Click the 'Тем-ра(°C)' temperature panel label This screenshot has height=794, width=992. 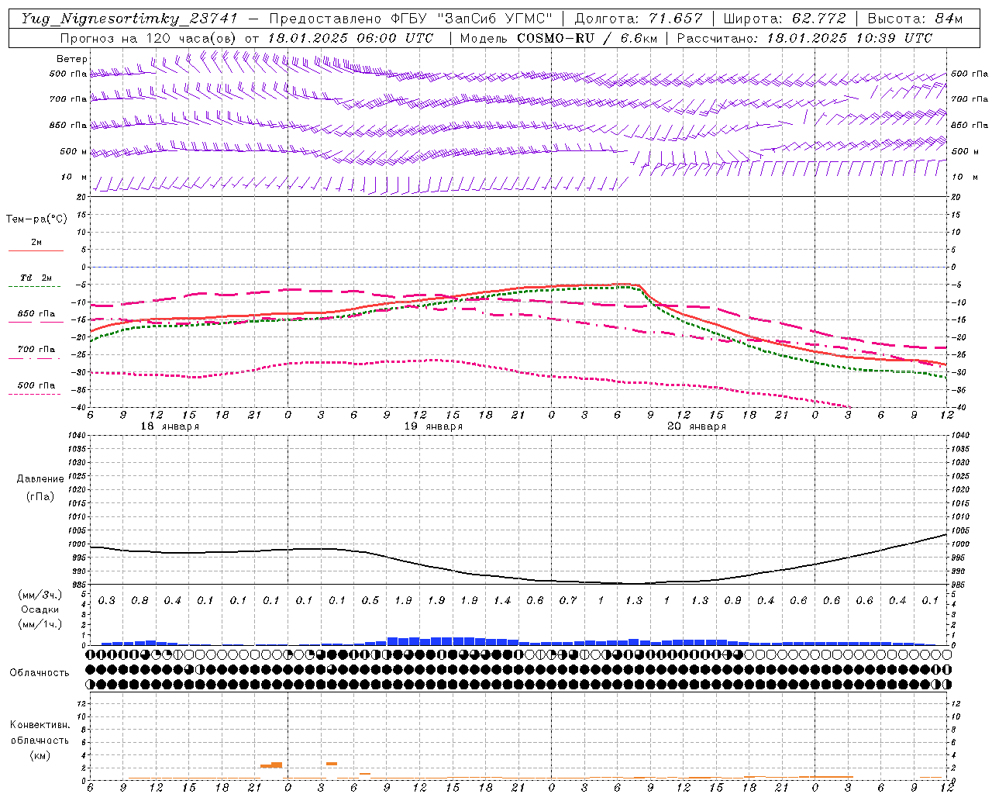coord(36,219)
